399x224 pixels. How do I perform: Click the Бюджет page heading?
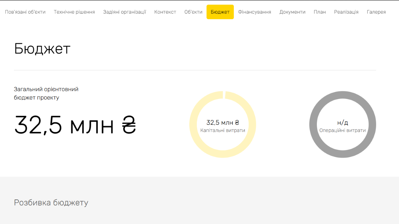click(42, 49)
